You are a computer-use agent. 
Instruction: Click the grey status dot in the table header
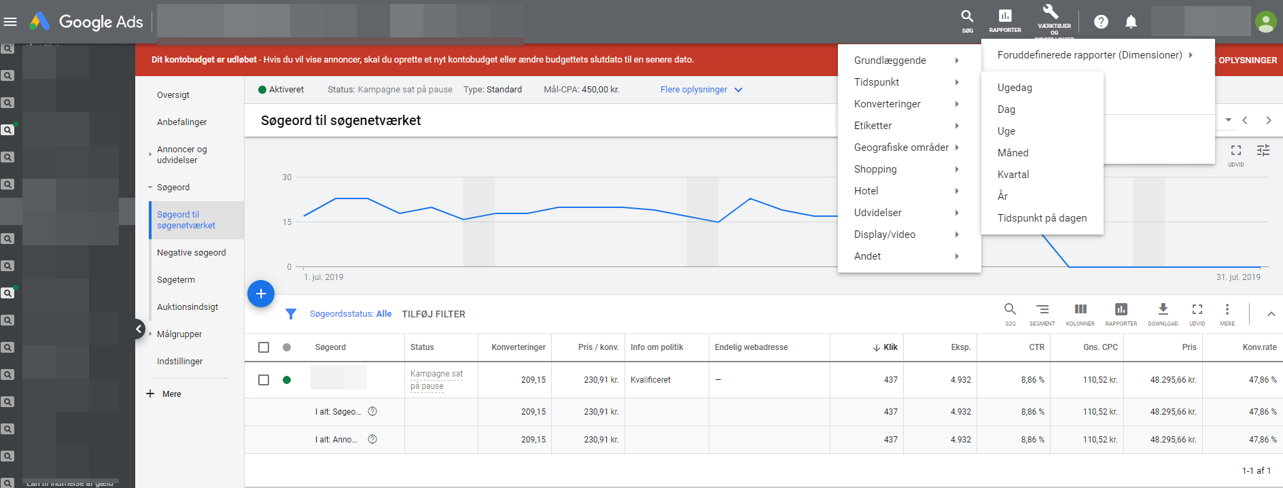point(287,347)
